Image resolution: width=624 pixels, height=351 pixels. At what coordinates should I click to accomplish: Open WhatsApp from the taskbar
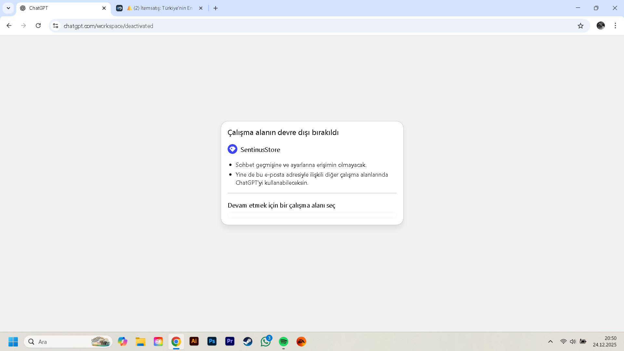[x=266, y=342]
